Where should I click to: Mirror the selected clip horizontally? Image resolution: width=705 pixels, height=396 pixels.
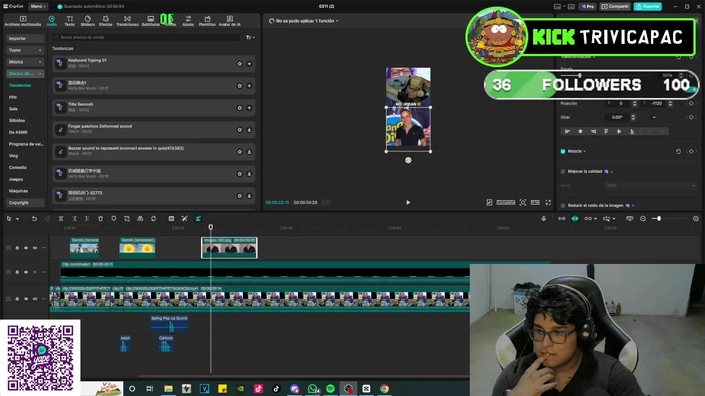(x=140, y=218)
